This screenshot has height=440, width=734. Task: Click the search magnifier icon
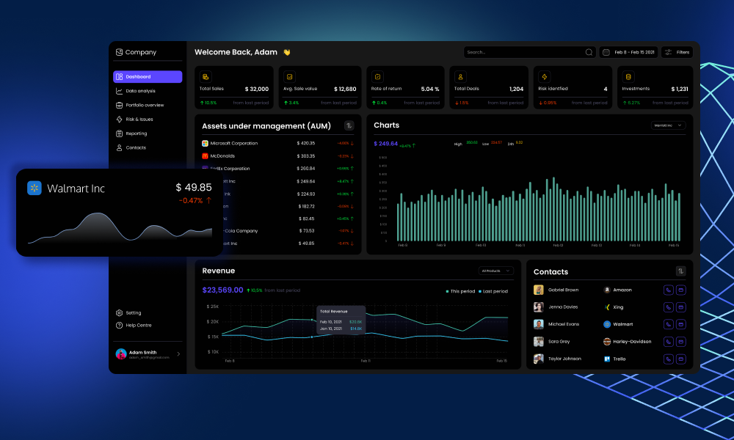[x=589, y=52]
